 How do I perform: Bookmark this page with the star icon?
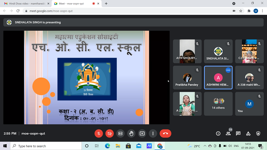(241, 11)
